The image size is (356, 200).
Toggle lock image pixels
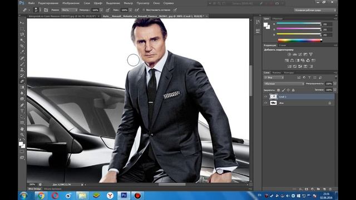(283, 90)
